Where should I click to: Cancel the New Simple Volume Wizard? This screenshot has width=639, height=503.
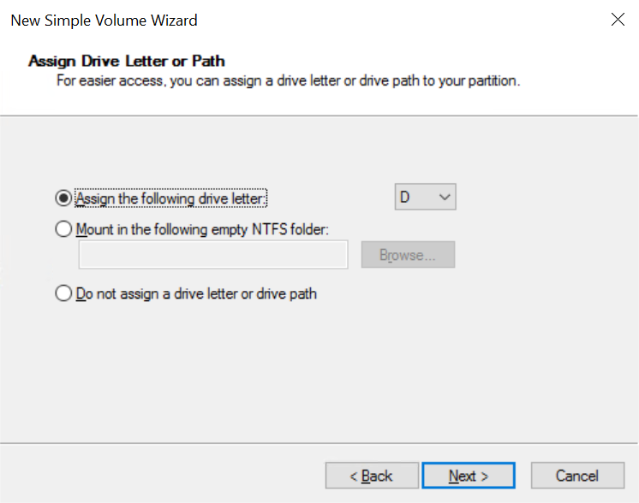pos(576,476)
